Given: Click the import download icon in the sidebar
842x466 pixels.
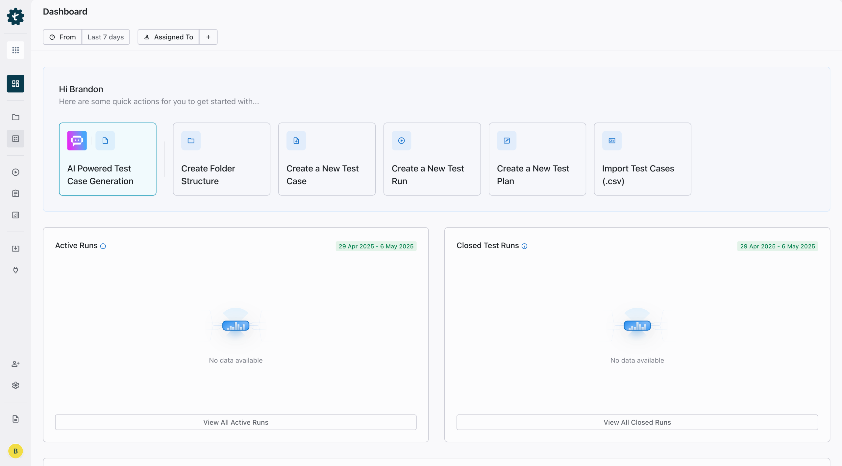Looking at the screenshot, I should tap(15, 249).
